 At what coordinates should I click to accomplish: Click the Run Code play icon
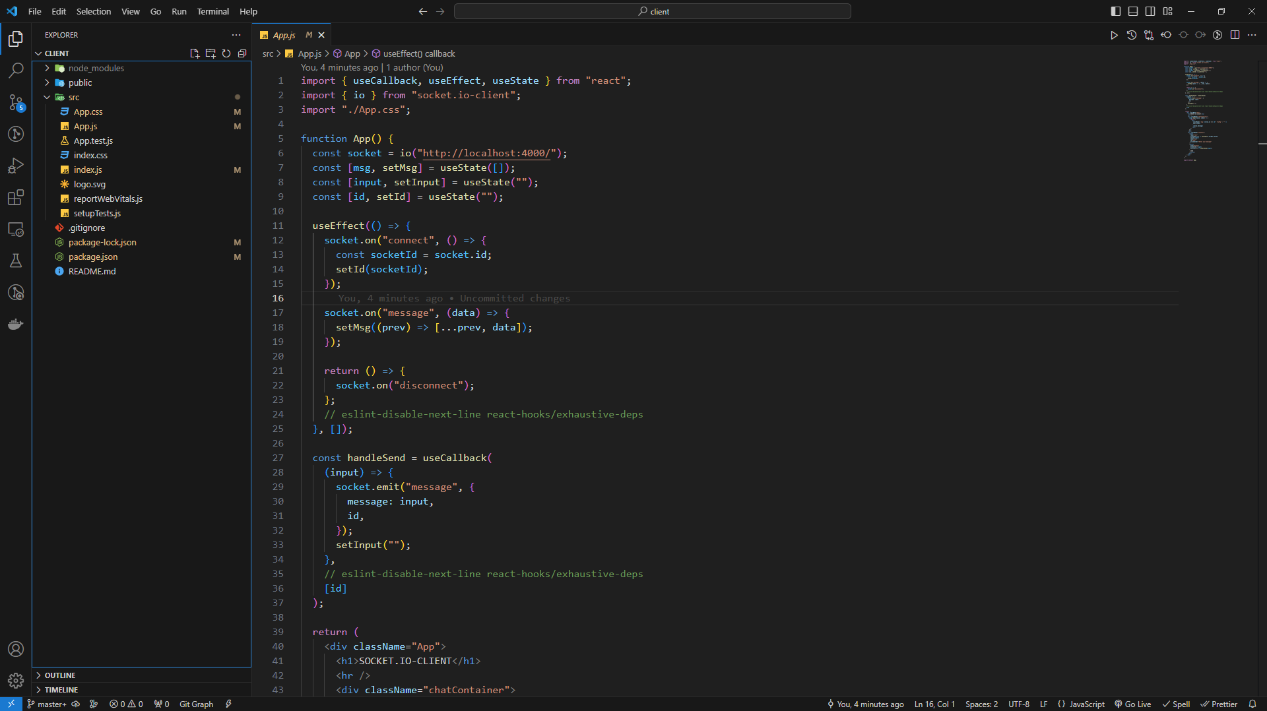(1114, 35)
